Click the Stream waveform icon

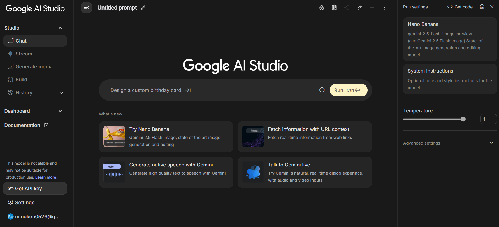click(x=11, y=54)
